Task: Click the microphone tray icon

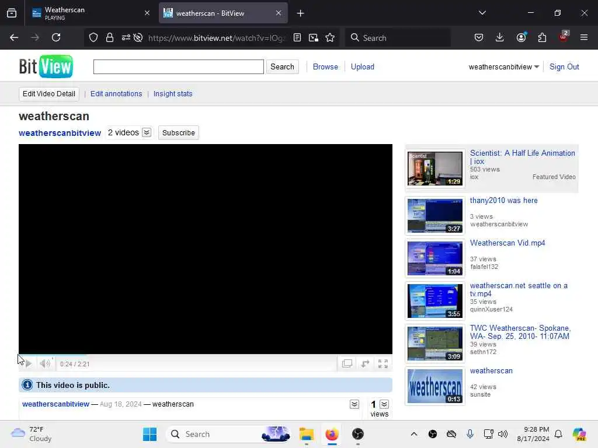Action: pos(470,434)
